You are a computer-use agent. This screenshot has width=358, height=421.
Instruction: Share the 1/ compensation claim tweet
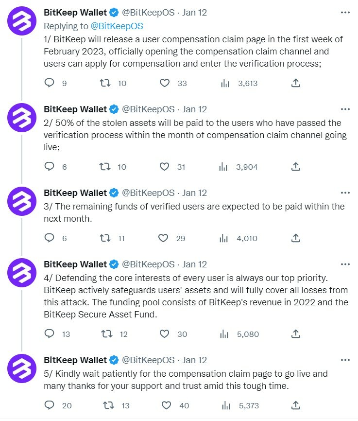pos(295,83)
